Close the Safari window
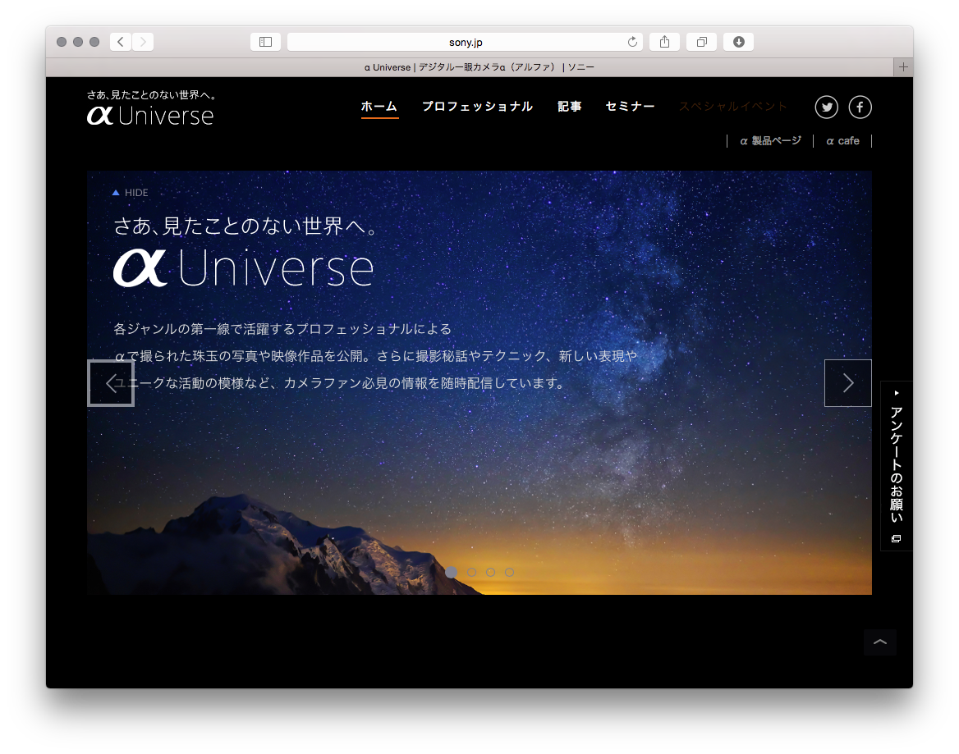 (x=61, y=42)
